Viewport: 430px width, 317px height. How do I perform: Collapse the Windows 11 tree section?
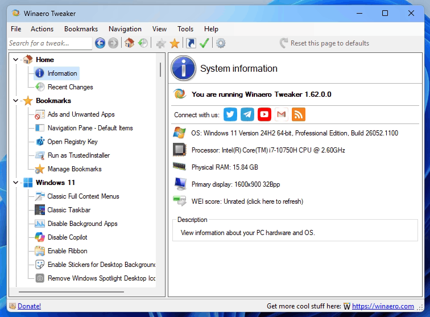[x=15, y=183]
